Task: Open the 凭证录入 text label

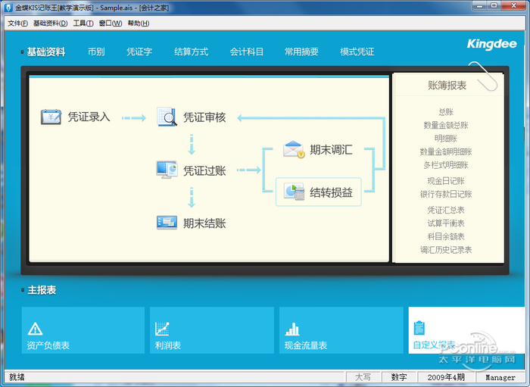Action: coord(89,117)
